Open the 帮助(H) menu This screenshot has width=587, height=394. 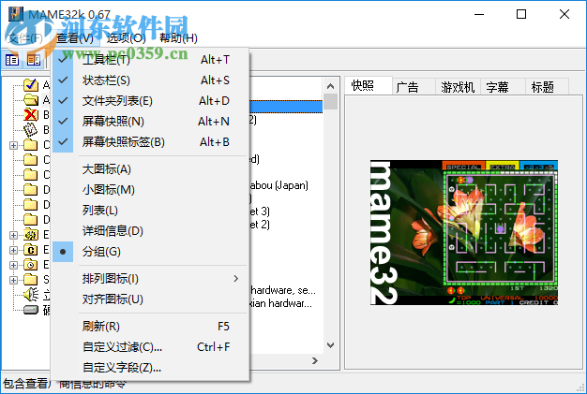tap(178, 38)
